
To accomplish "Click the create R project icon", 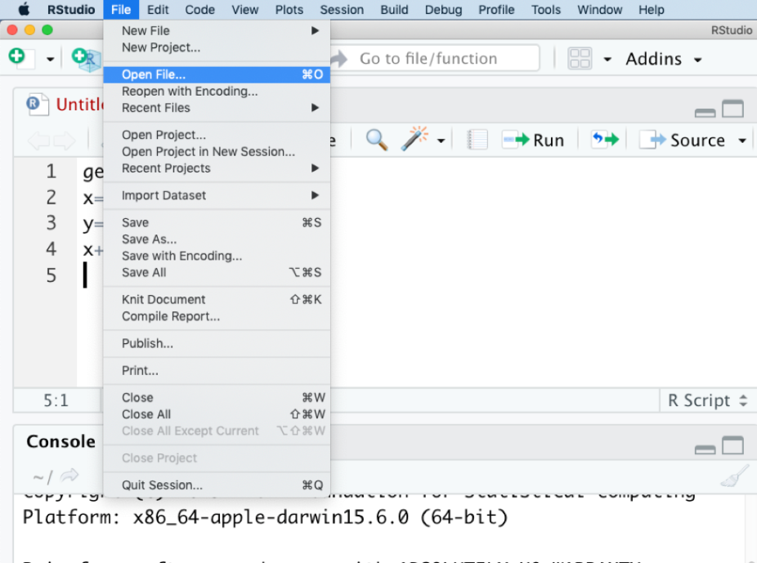I will coord(87,60).
